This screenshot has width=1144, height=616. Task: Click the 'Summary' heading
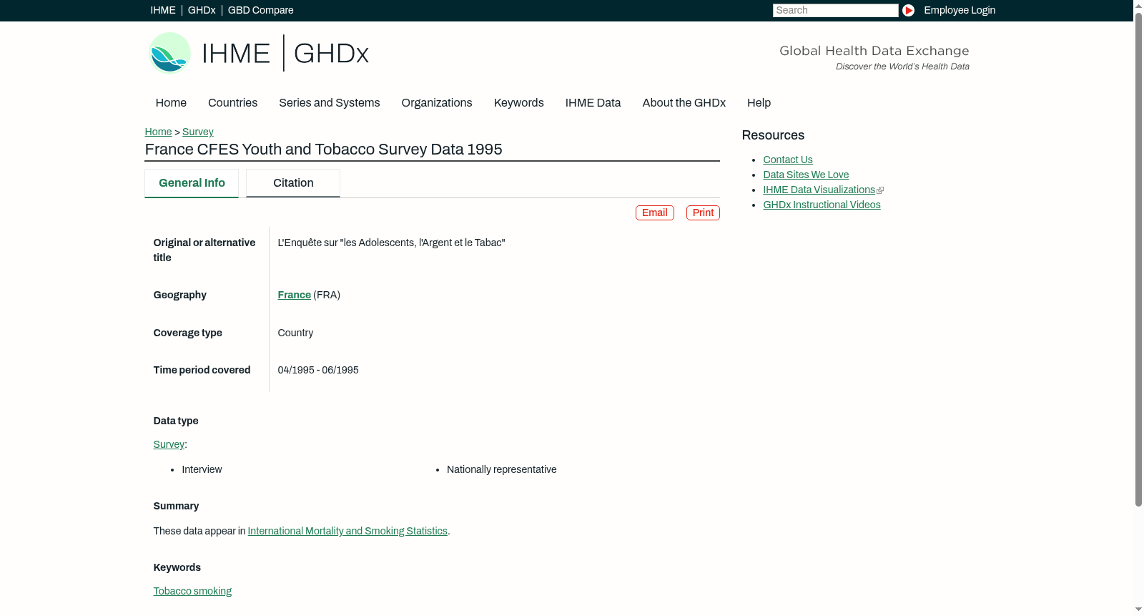176,506
